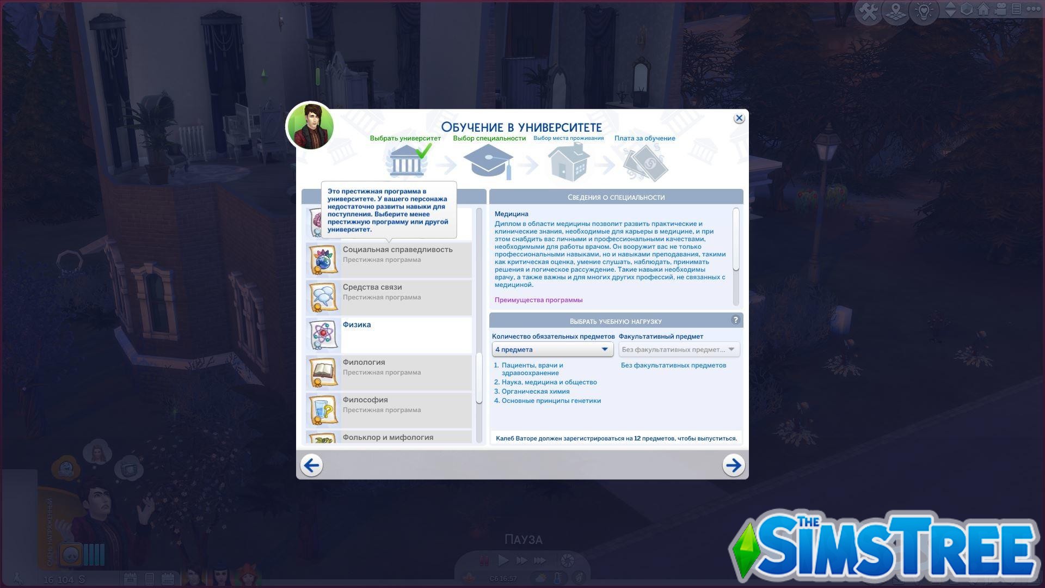This screenshot has width=1045, height=588.
Task: Click the TV thought bubble
Action: coord(130,469)
